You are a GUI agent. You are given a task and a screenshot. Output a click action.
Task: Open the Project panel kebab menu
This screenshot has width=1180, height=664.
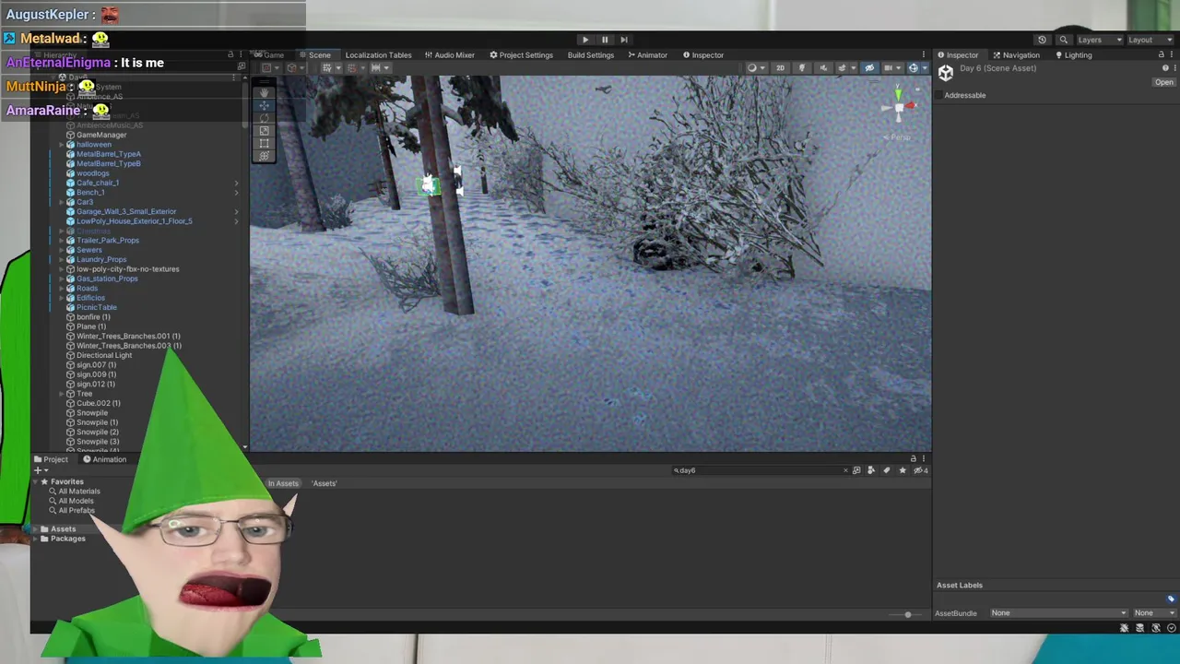click(923, 458)
